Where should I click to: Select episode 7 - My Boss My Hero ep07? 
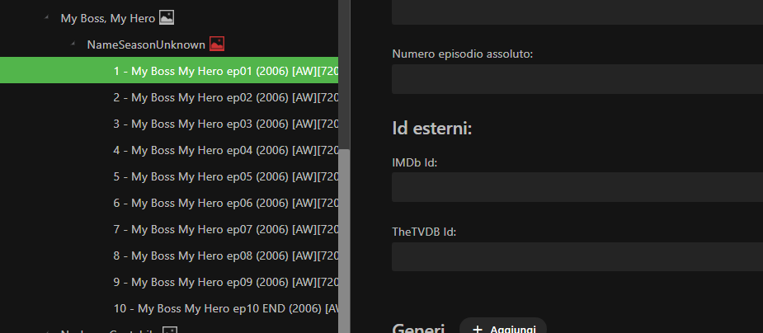click(x=169, y=229)
